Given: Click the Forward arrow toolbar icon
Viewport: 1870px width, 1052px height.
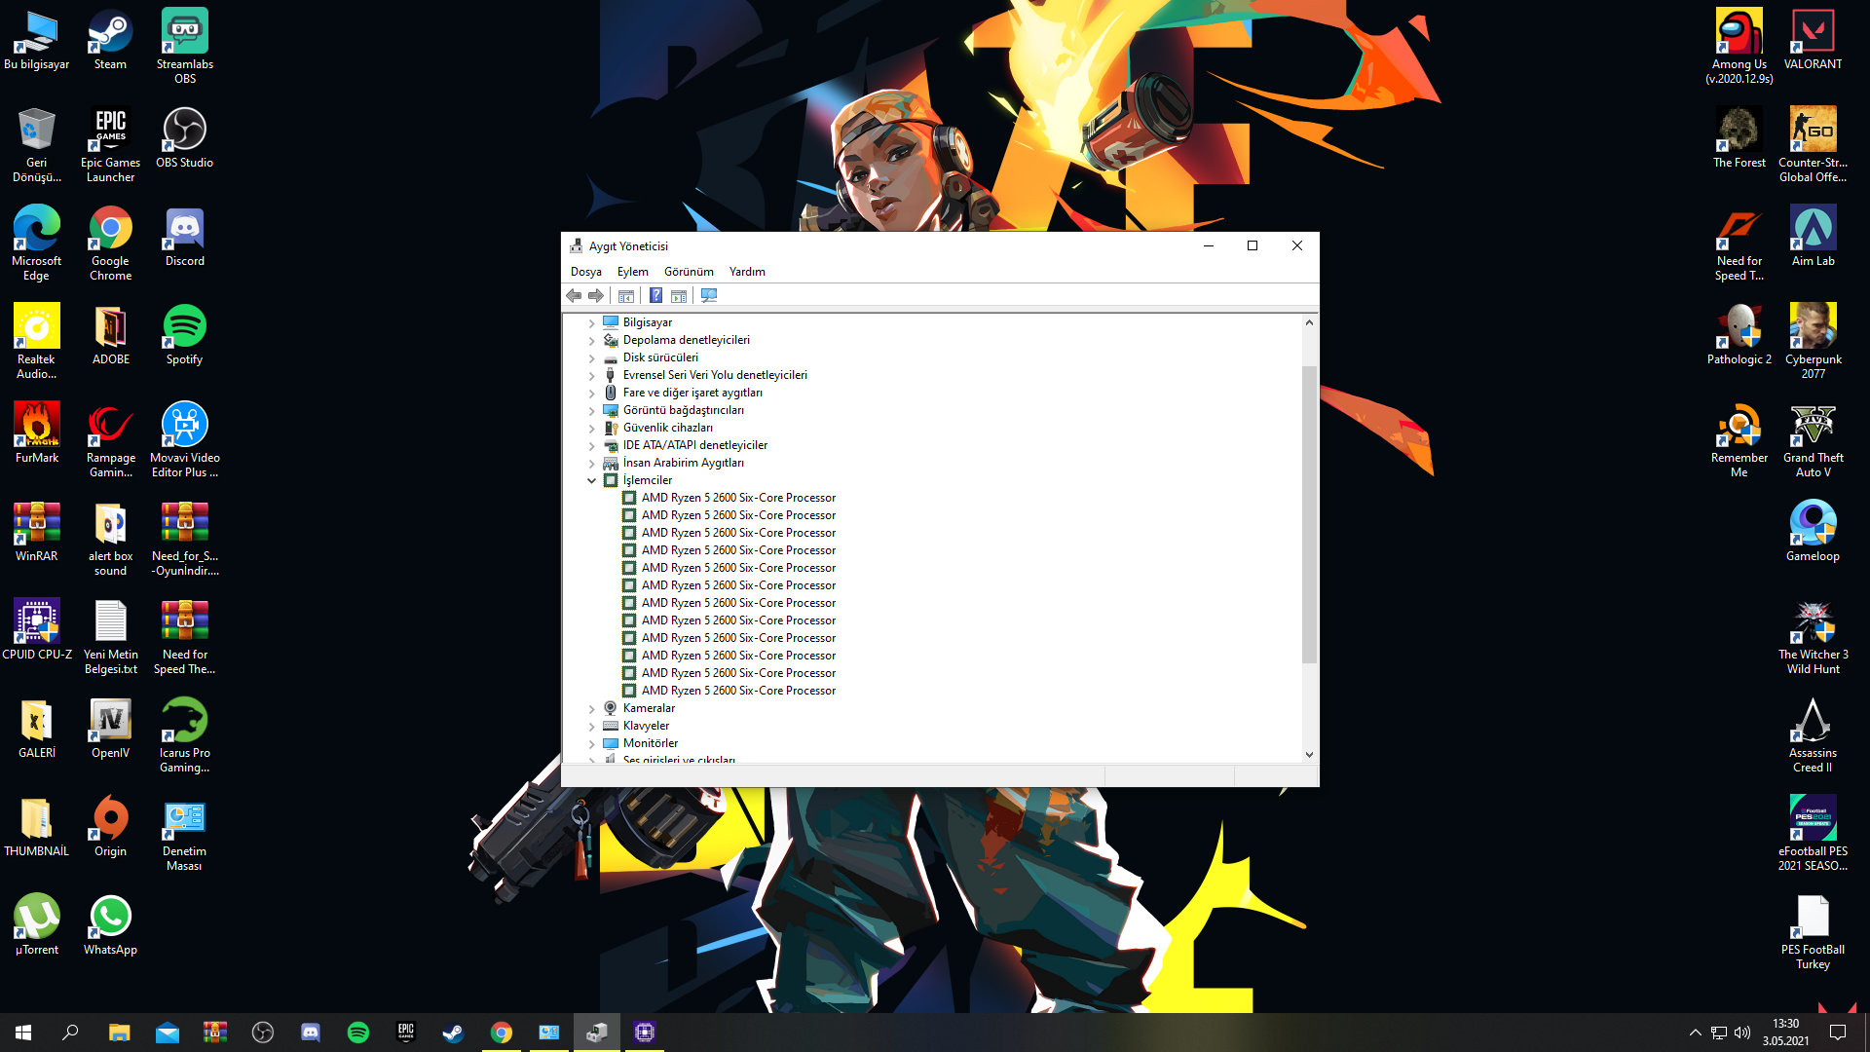Looking at the screenshot, I should 596,295.
